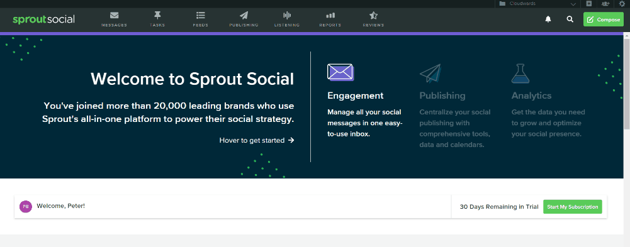
Task: Click the Engagement envelope icon in banner
Action: pos(340,72)
